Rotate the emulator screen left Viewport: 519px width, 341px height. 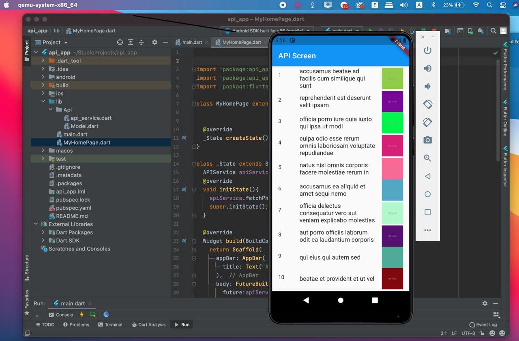[x=427, y=104]
